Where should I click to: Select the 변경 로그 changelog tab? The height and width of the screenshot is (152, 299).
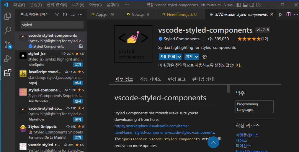click(x=177, y=79)
